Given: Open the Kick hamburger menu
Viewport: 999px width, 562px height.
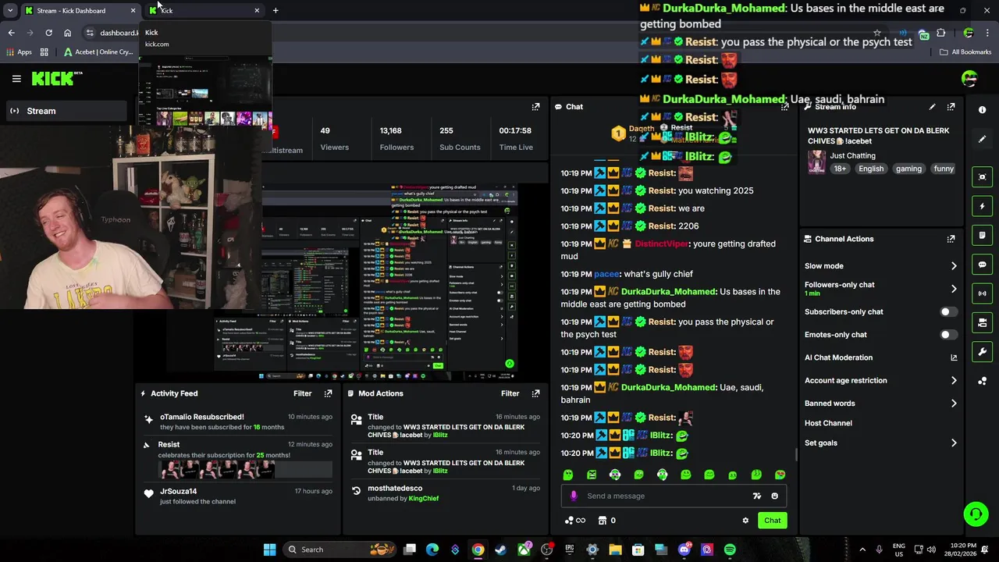Looking at the screenshot, I should click(x=16, y=78).
